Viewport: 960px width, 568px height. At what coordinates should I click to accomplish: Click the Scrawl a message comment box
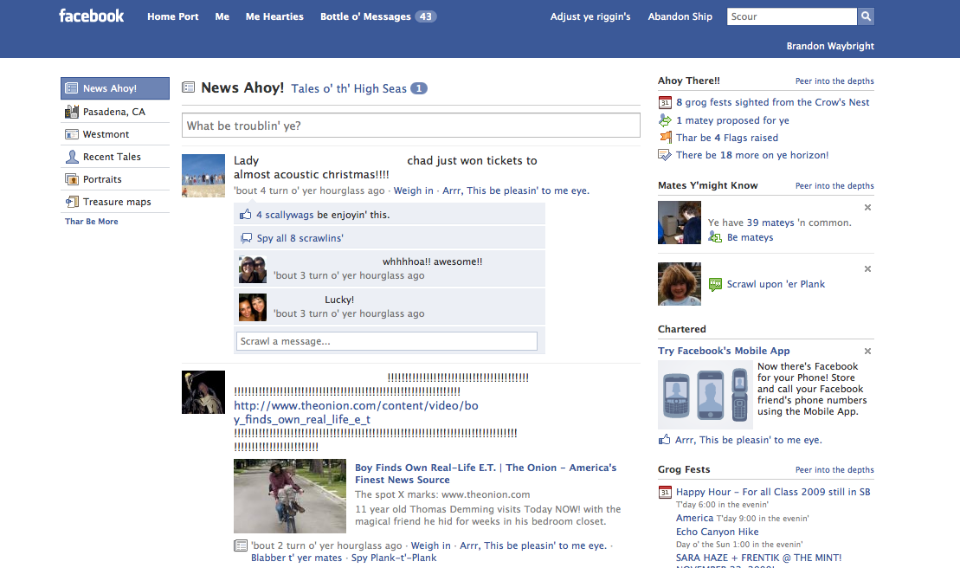click(386, 341)
